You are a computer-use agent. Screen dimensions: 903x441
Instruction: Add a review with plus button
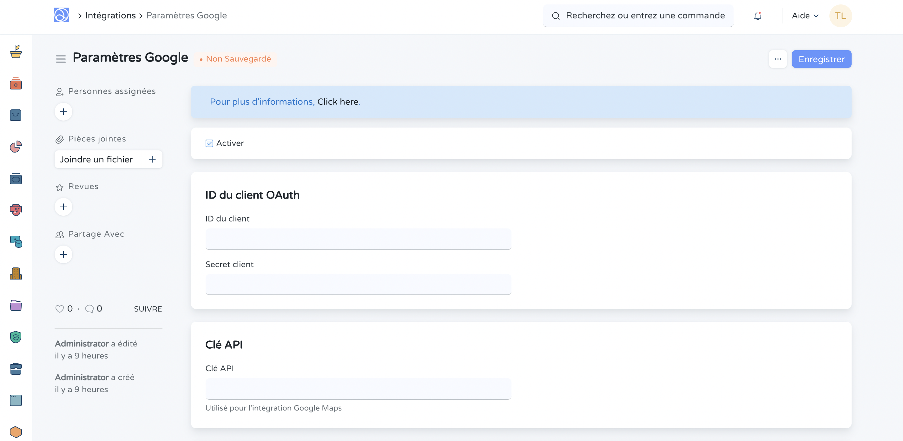pos(63,207)
